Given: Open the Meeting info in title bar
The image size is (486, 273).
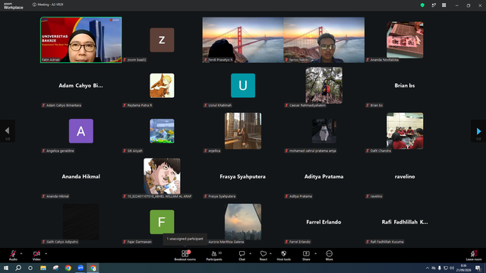Looking at the screenshot, I should 48,5.
